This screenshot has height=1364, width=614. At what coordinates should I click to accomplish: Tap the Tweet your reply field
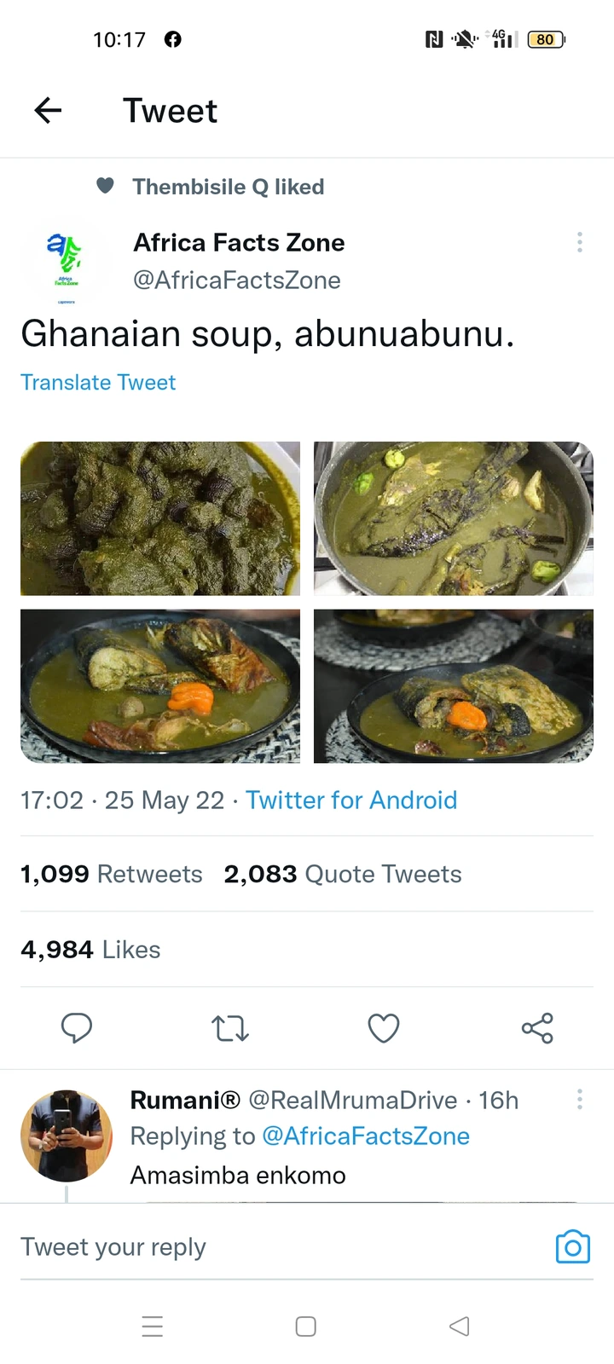pyautogui.click(x=256, y=1247)
